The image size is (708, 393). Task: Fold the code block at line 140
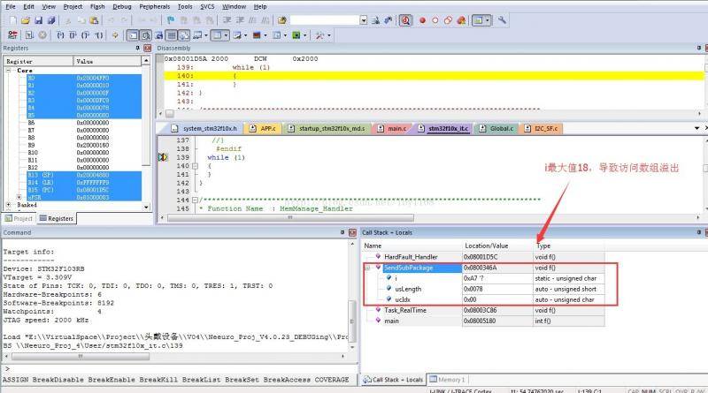(x=196, y=165)
